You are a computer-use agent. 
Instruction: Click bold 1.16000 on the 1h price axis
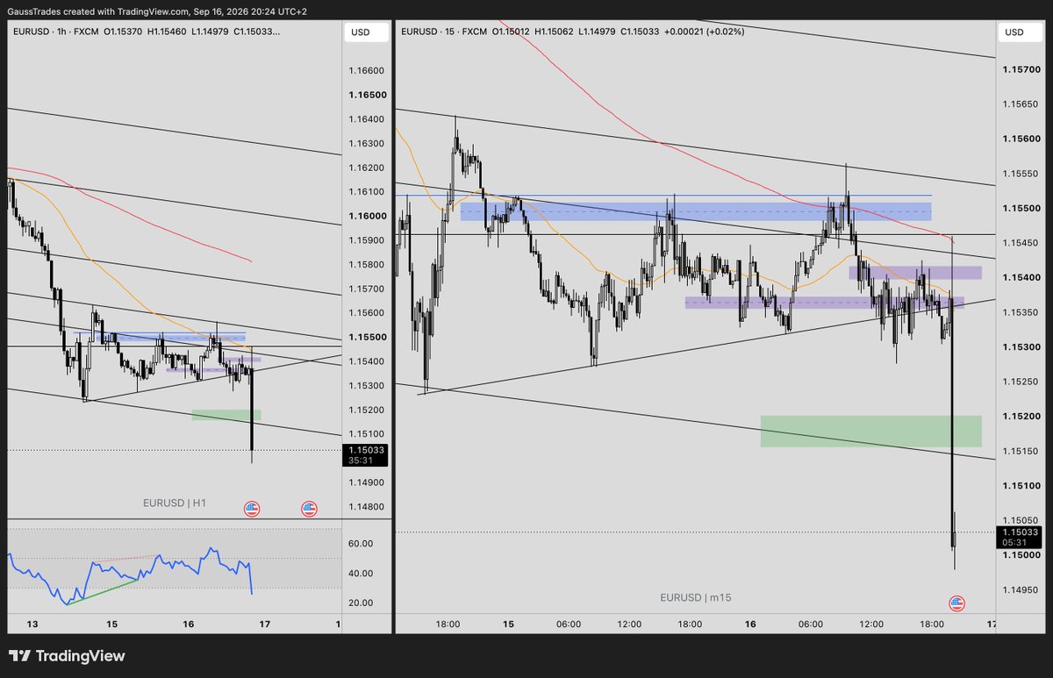pyautogui.click(x=366, y=216)
